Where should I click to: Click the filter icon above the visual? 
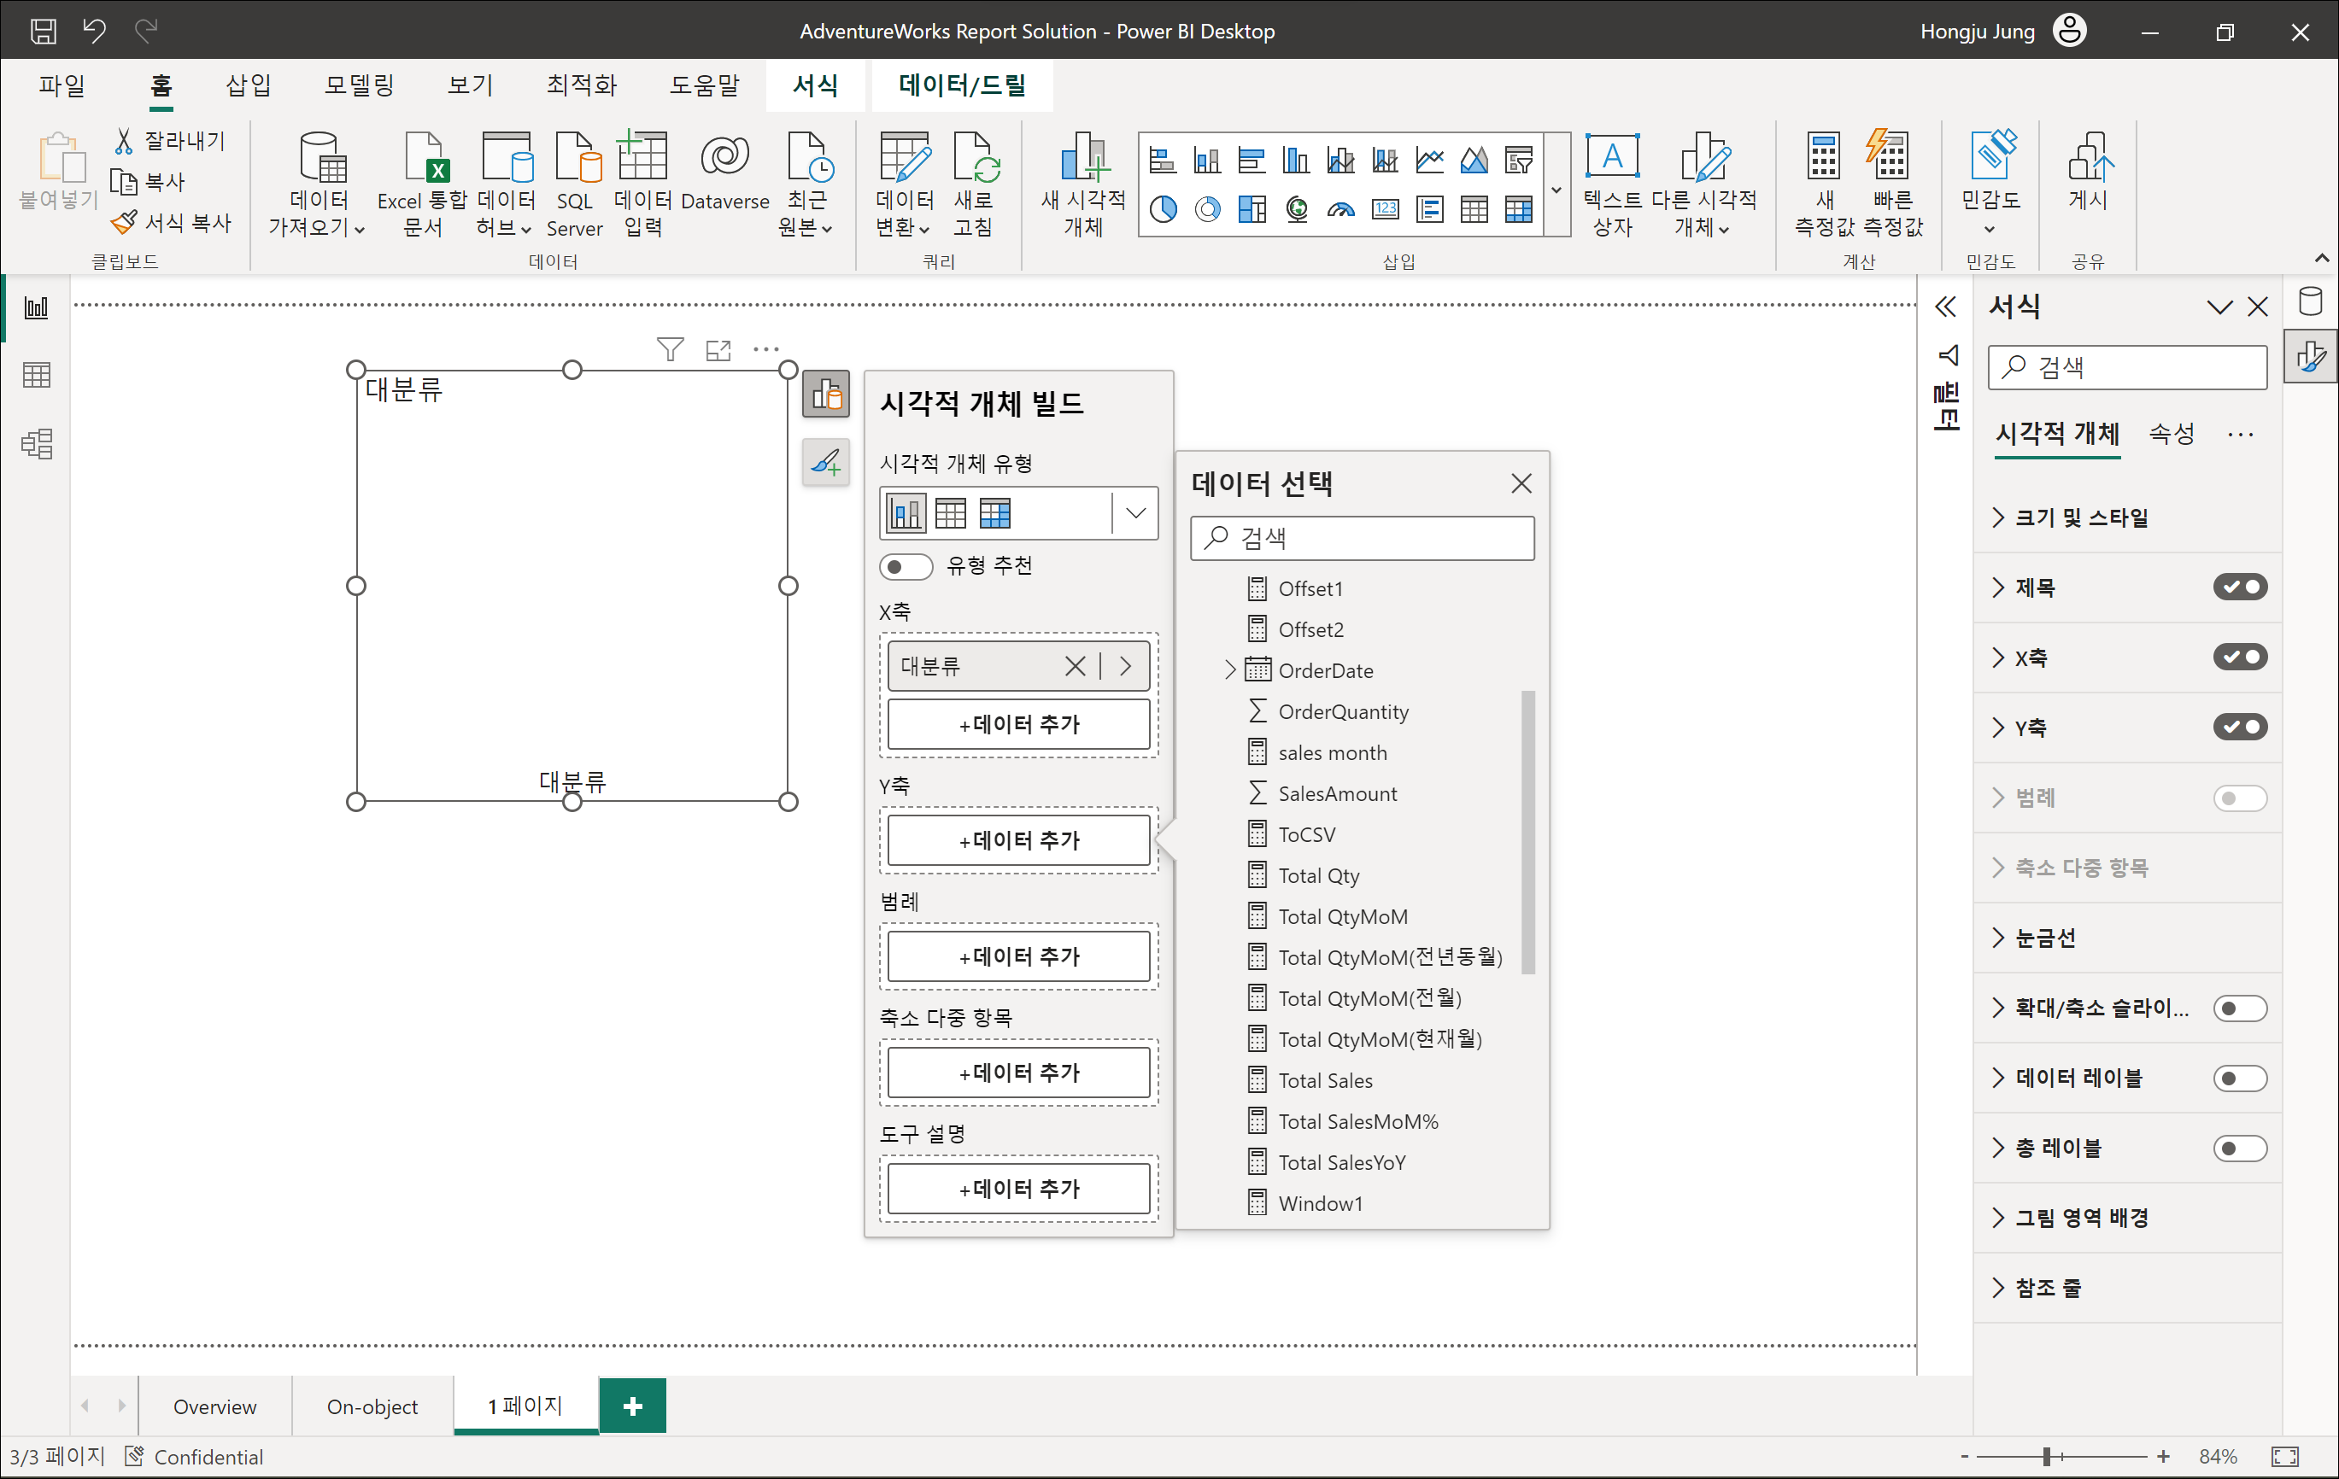669,349
